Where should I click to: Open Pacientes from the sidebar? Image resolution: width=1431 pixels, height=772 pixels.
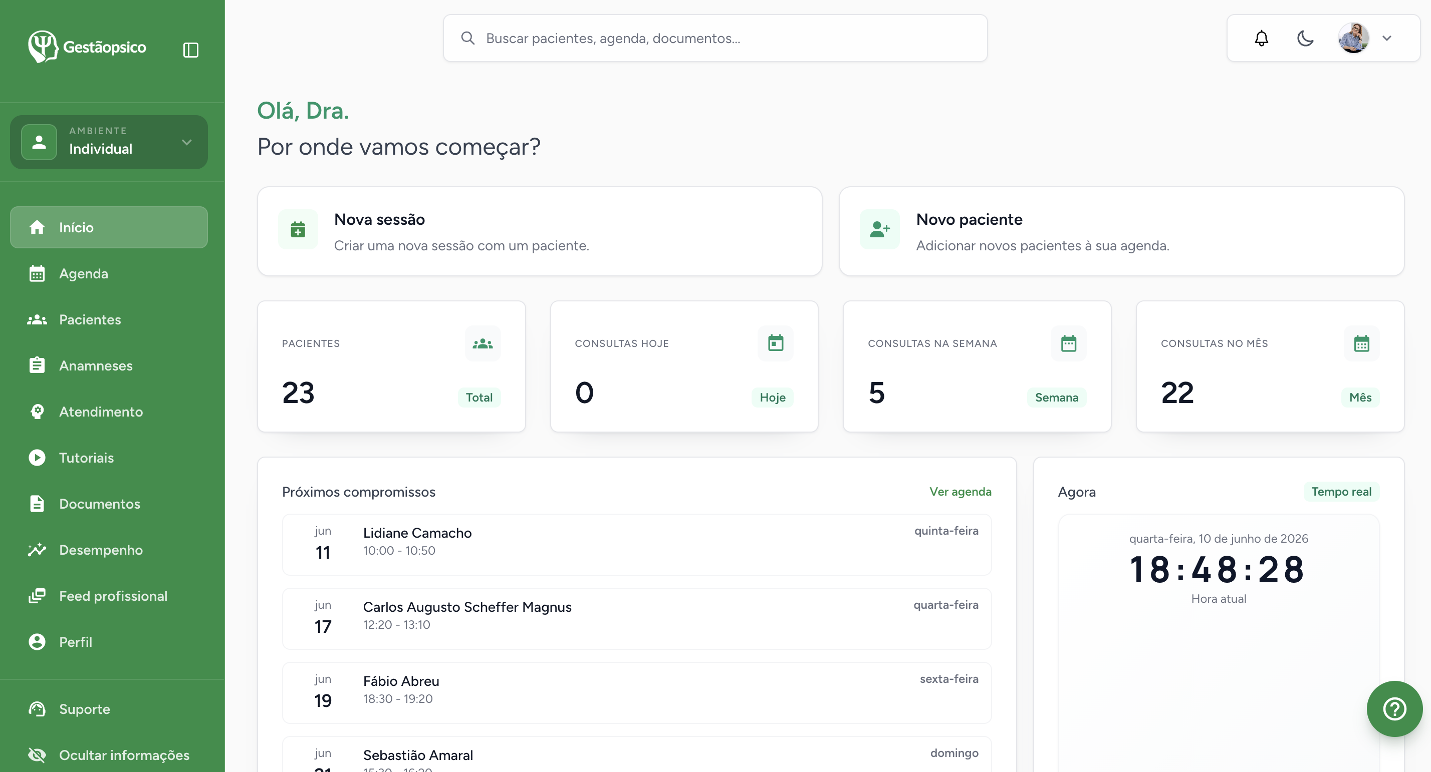point(109,320)
